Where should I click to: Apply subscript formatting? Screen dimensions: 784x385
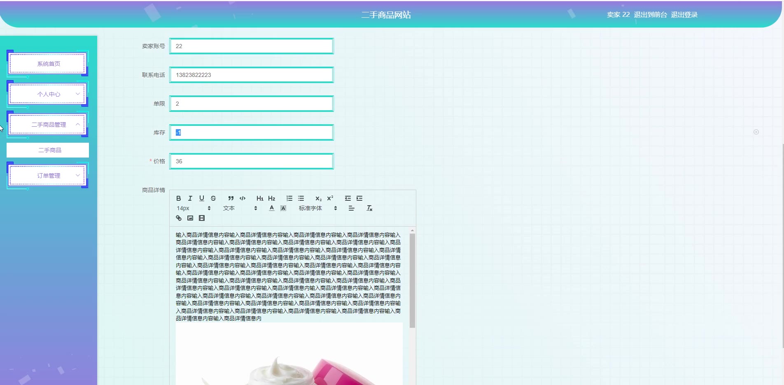(x=318, y=198)
